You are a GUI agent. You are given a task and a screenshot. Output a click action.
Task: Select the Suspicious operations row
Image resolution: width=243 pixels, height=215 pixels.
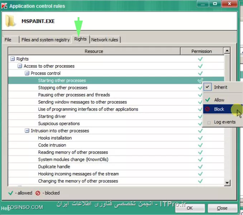click(x=105, y=124)
